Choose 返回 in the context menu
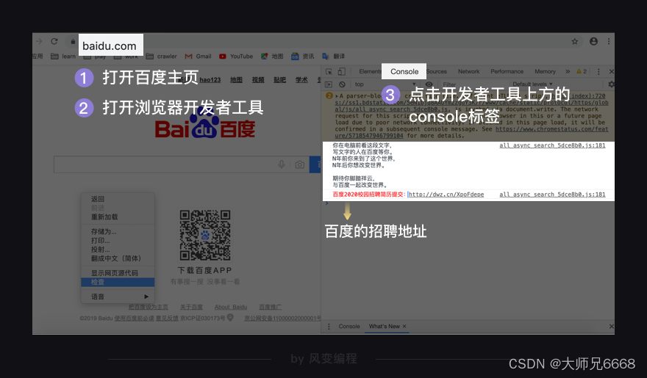Viewport: 647px width, 378px height. (x=118, y=199)
